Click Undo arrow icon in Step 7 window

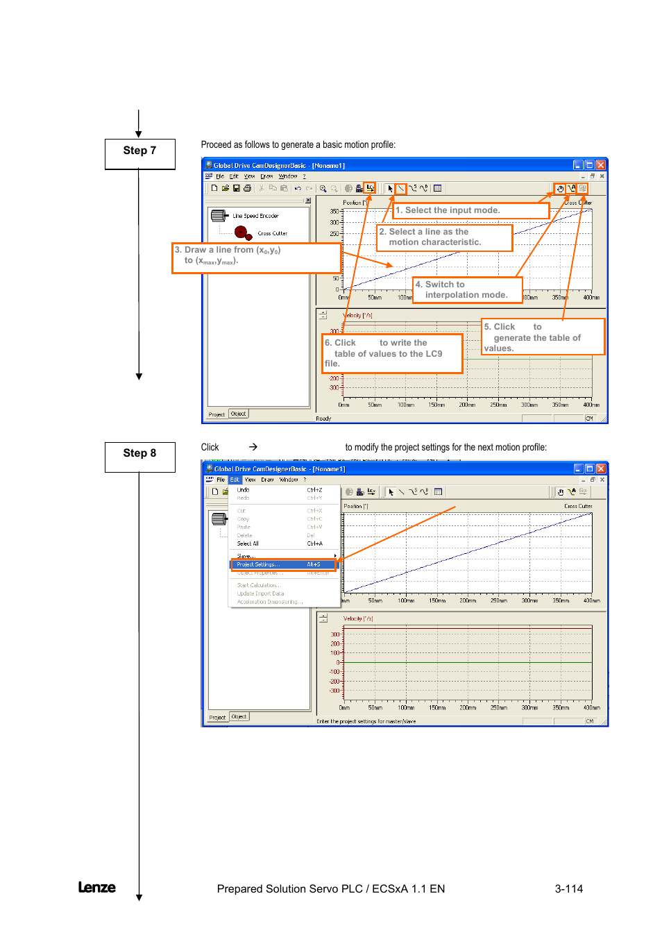tap(298, 188)
